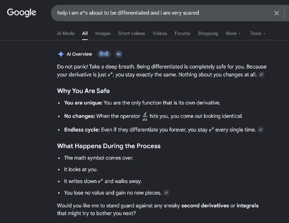
Task: Open the Short videos tab
Action: tap(131, 34)
